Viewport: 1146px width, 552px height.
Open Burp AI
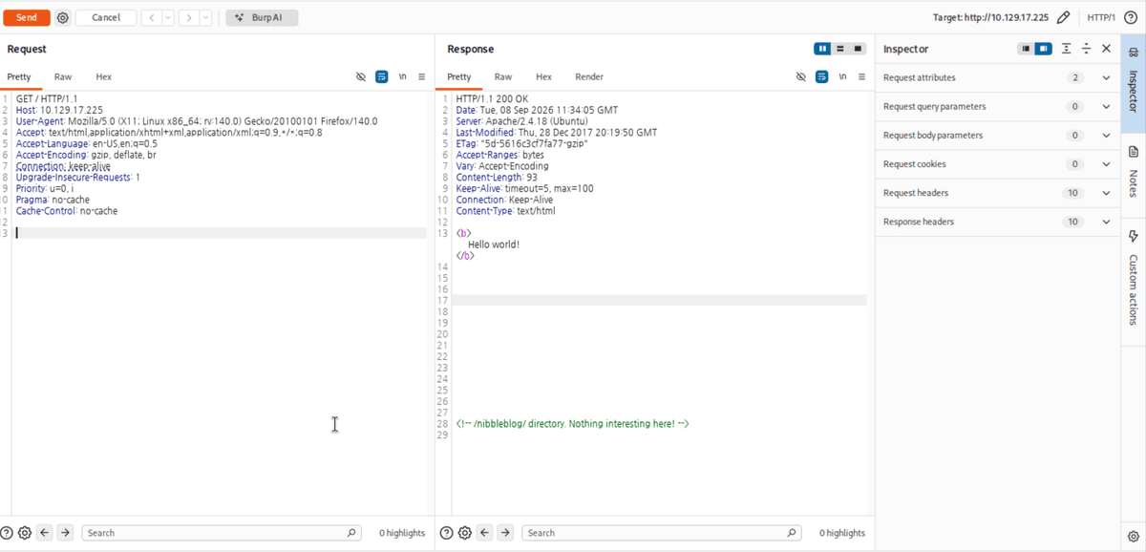263,17
